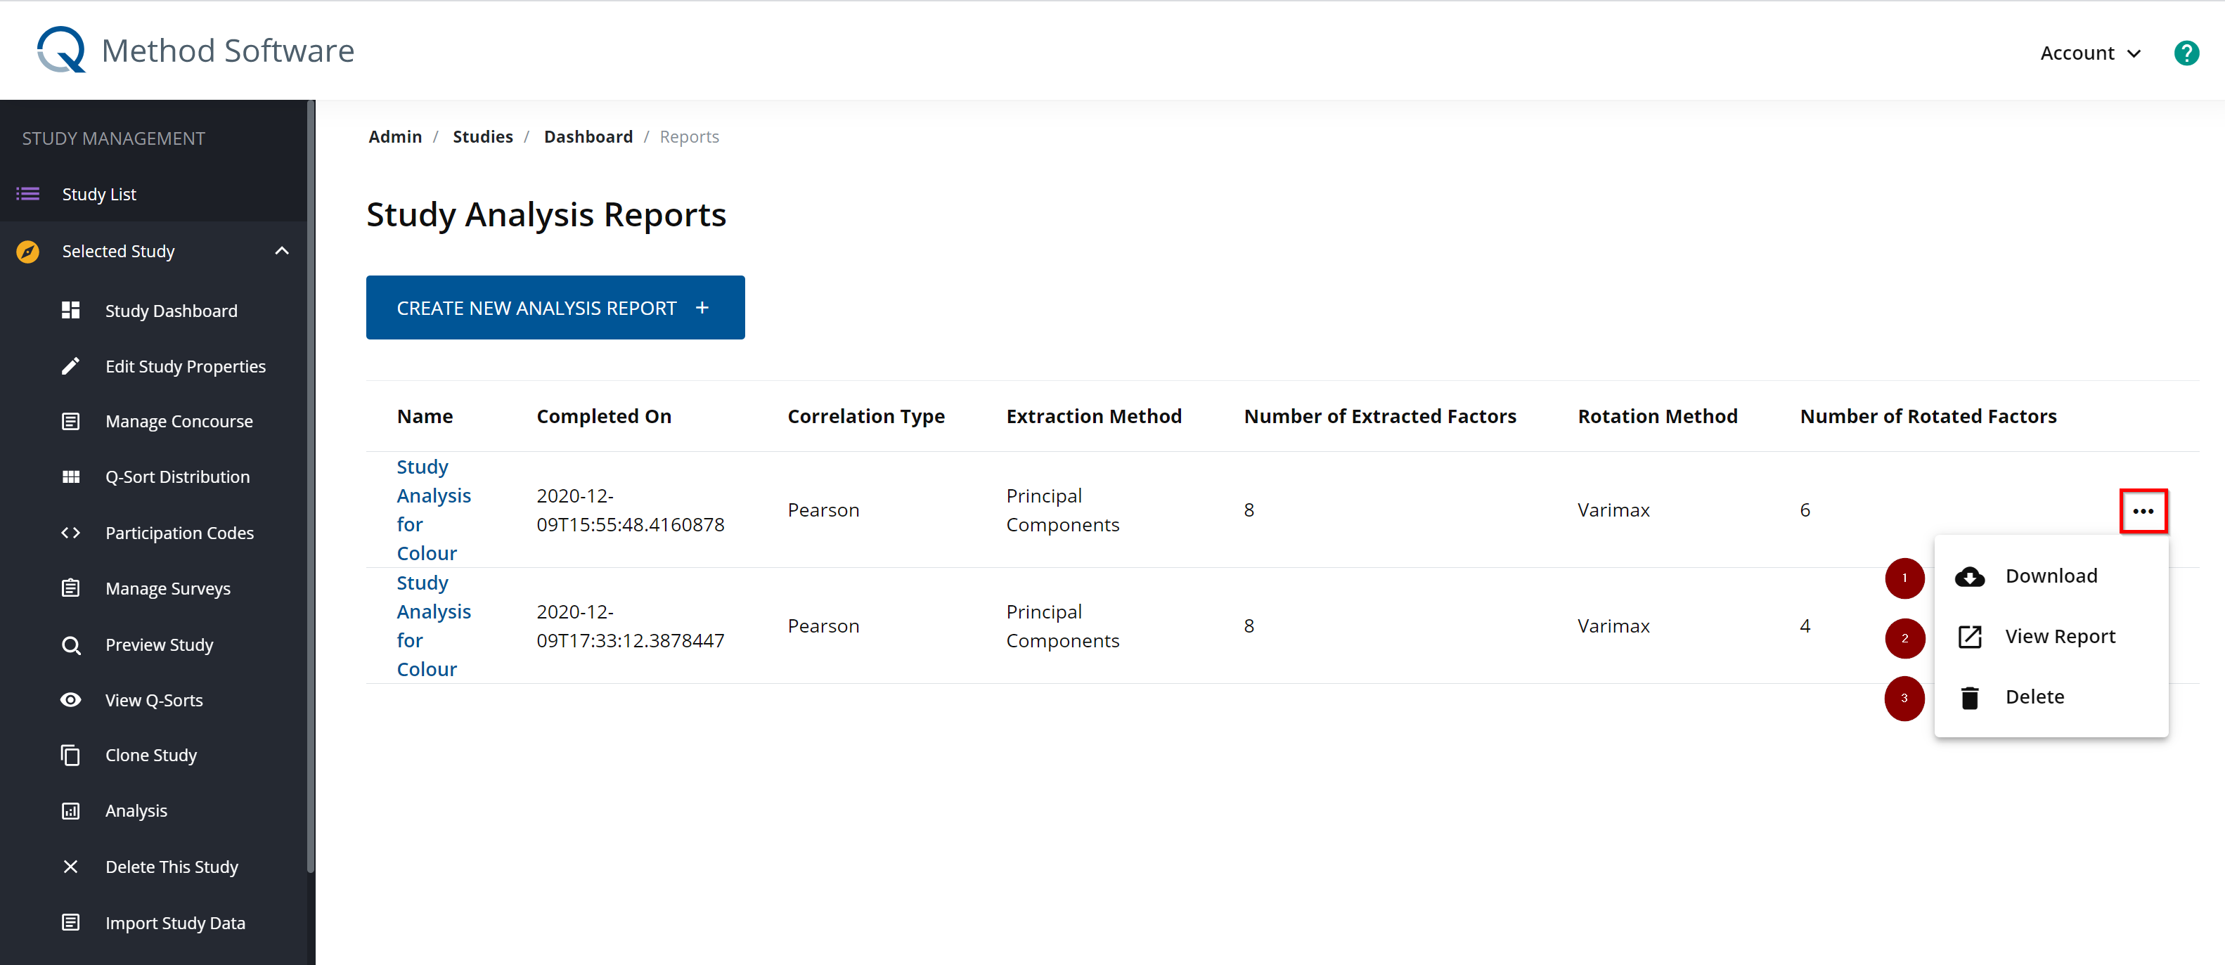Click the Study List grid icon
Viewport: 2225px width, 965px height.
point(28,195)
